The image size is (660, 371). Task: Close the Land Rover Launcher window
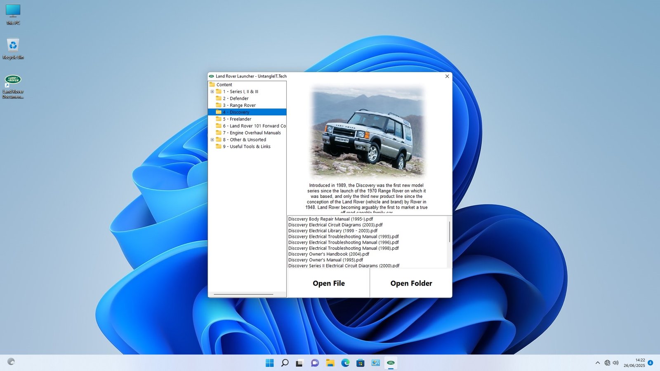pos(447,76)
